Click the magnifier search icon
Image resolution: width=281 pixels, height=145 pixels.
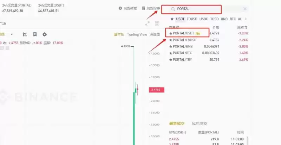173,9
